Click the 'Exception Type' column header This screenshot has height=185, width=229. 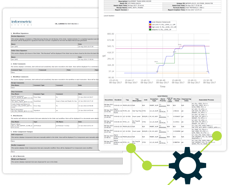pos(154,100)
